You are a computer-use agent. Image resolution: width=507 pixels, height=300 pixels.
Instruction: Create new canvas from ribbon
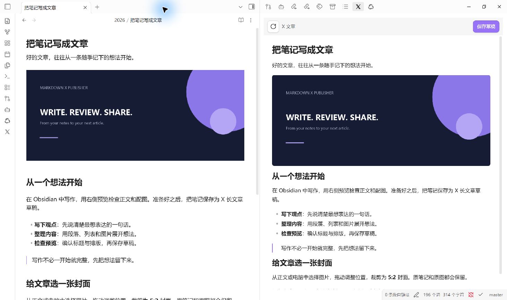pos(7,43)
